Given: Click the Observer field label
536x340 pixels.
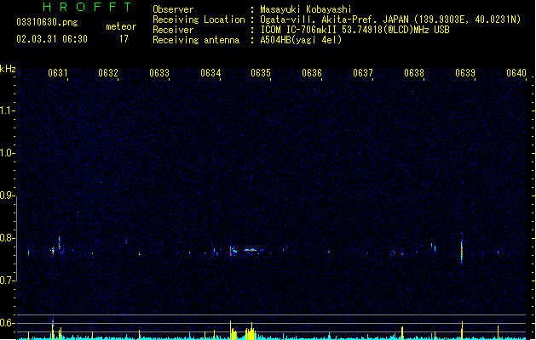Looking at the screenshot, I should click(173, 9).
